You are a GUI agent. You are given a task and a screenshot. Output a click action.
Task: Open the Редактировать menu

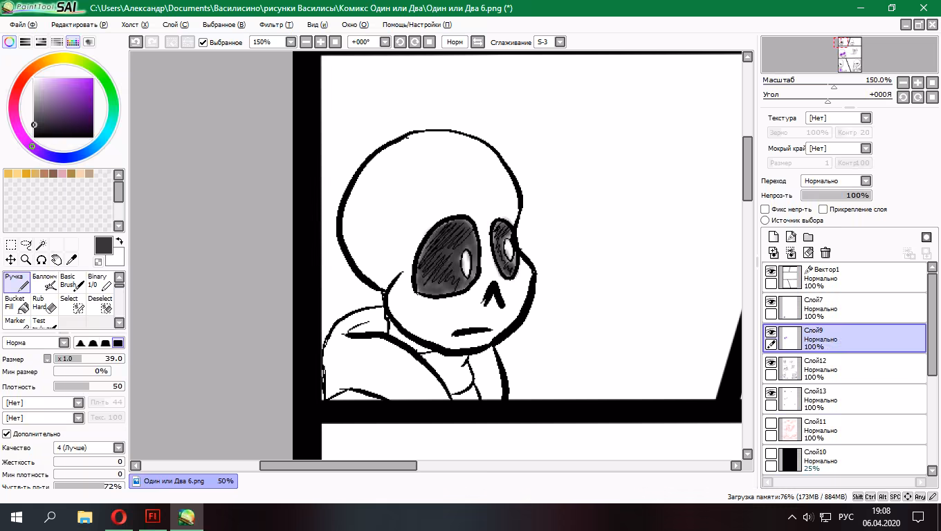click(x=80, y=24)
